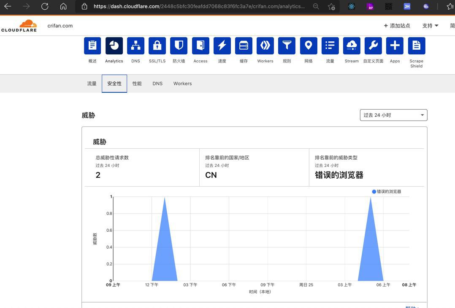Expand the 支持 support menu
This screenshot has height=308, width=455.
430,26
